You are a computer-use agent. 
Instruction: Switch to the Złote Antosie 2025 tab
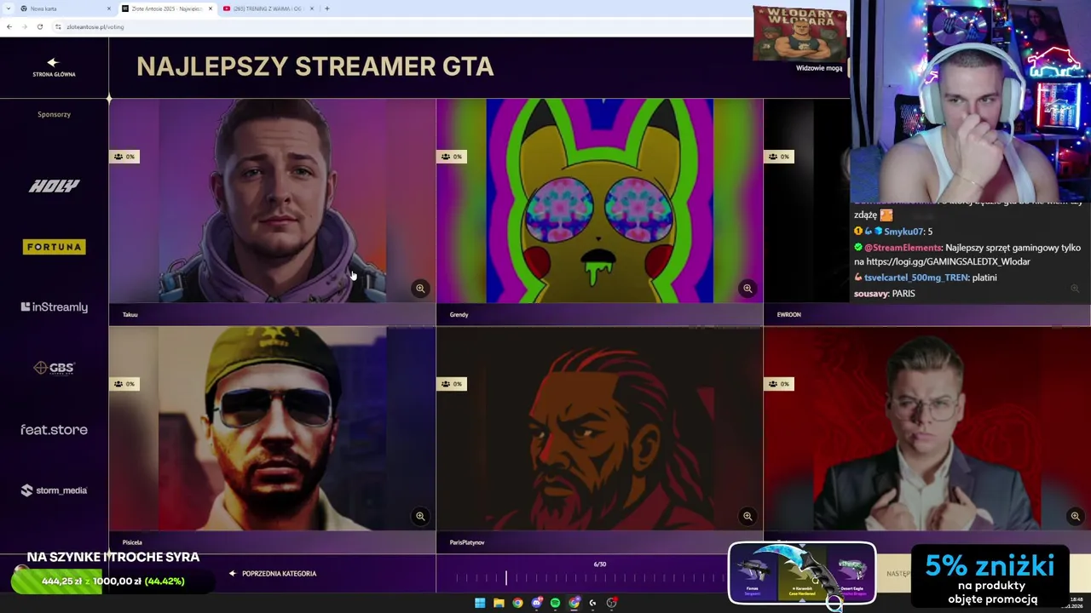pyautogui.click(x=167, y=9)
